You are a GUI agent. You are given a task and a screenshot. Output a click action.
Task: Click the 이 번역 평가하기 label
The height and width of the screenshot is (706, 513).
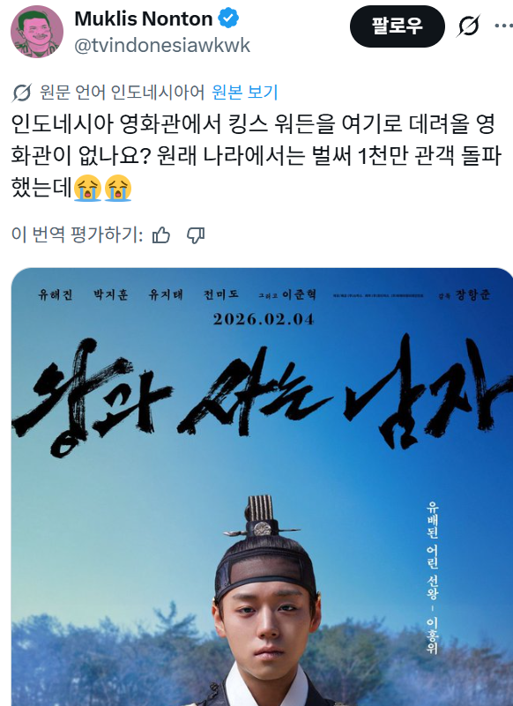77,235
